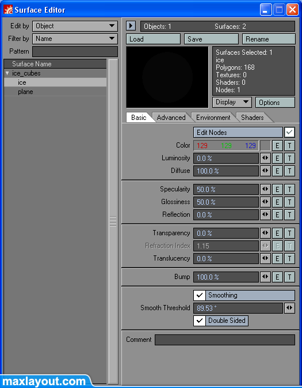
Task: Select the plane surface
Action: pos(55,92)
